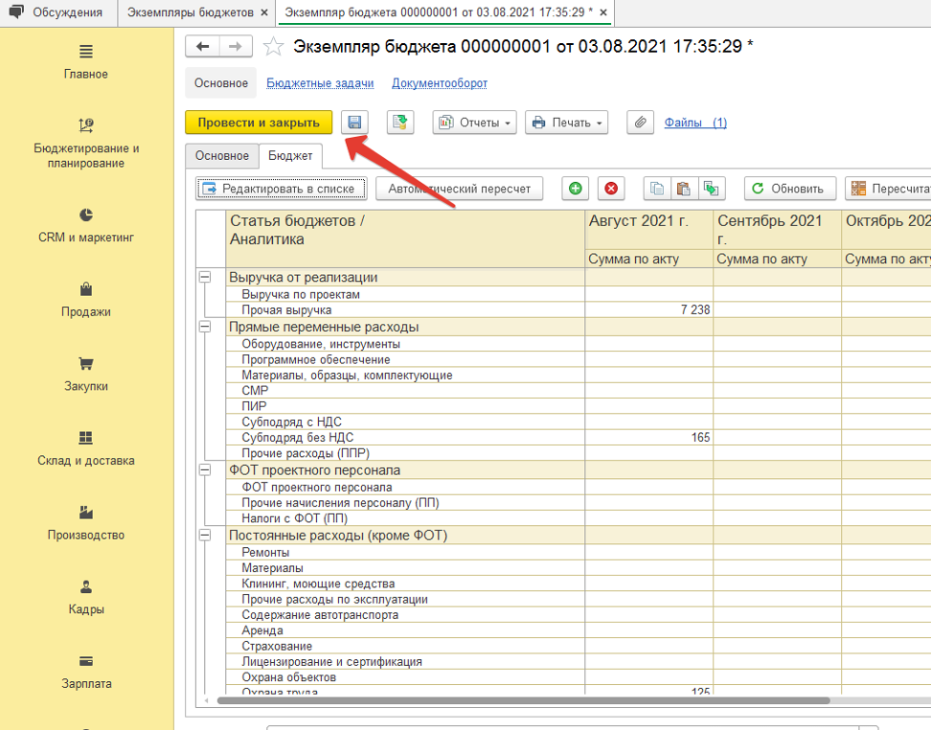This screenshot has height=730, width=931.
Task: Open the Файлы (1) link
Action: click(x=695, y=123)
